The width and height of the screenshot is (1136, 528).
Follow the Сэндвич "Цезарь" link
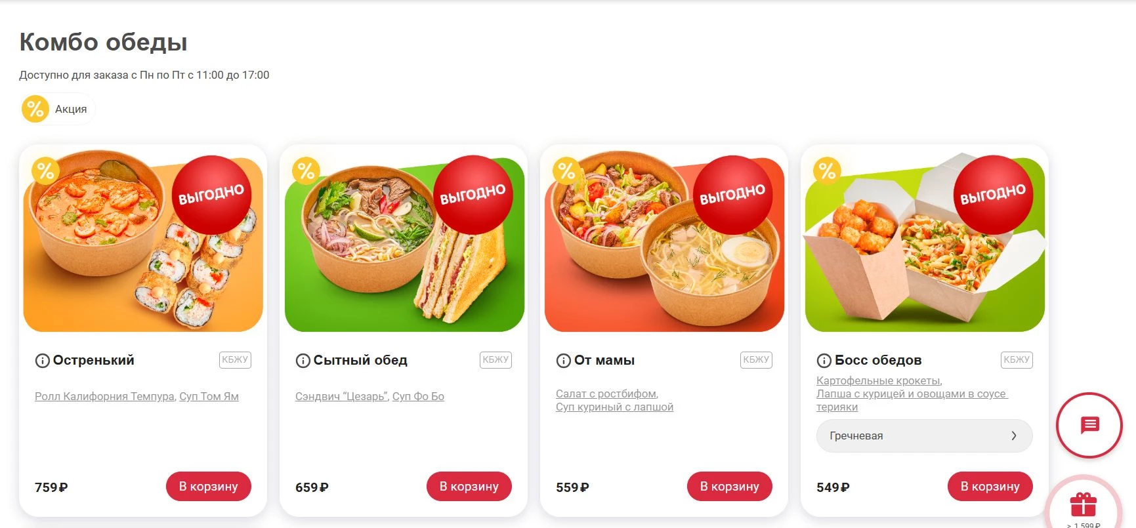[x=341, y=396]
